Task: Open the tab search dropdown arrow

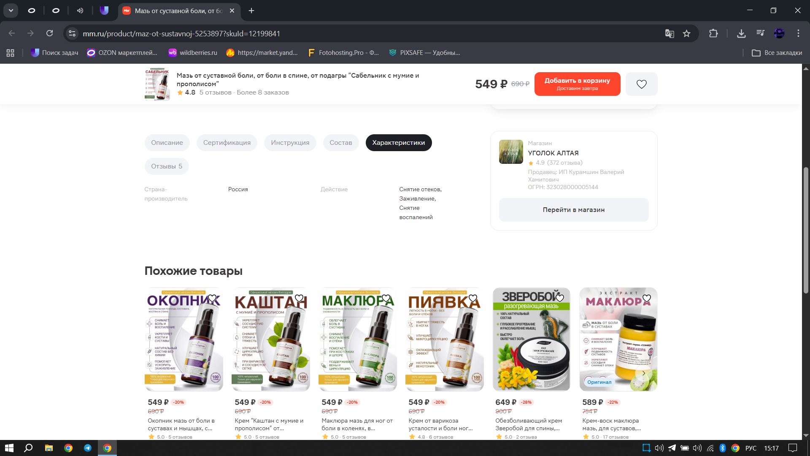Action: pos(11,11)
